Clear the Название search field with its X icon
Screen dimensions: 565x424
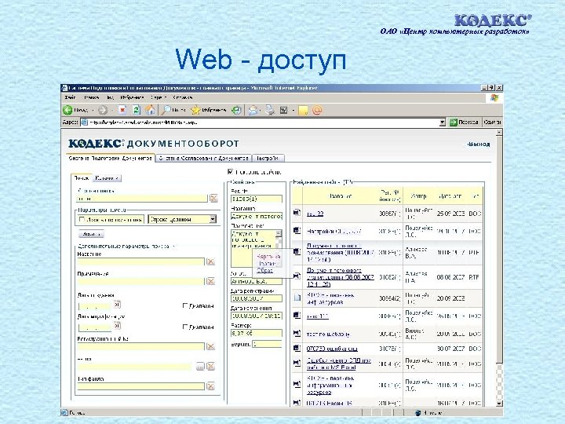coord(211,261)
